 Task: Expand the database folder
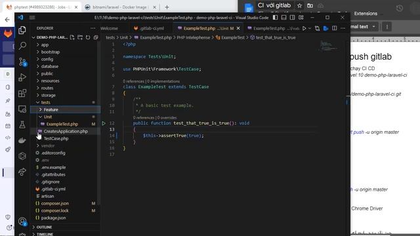point(50,66)
